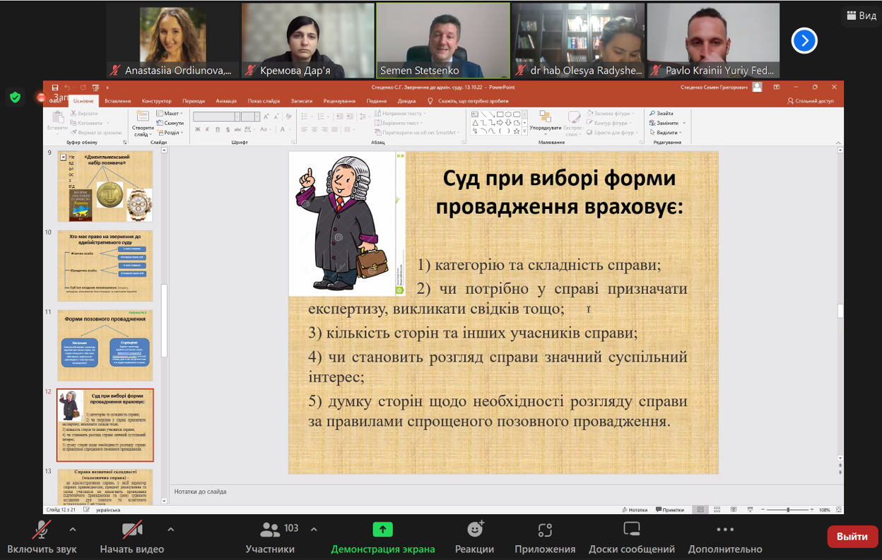
Task: Select the triangle shape in shapes gallery
Action: click(475, 122)
